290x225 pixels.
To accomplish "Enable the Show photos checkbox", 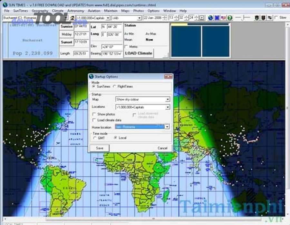I will click(94, 114).
